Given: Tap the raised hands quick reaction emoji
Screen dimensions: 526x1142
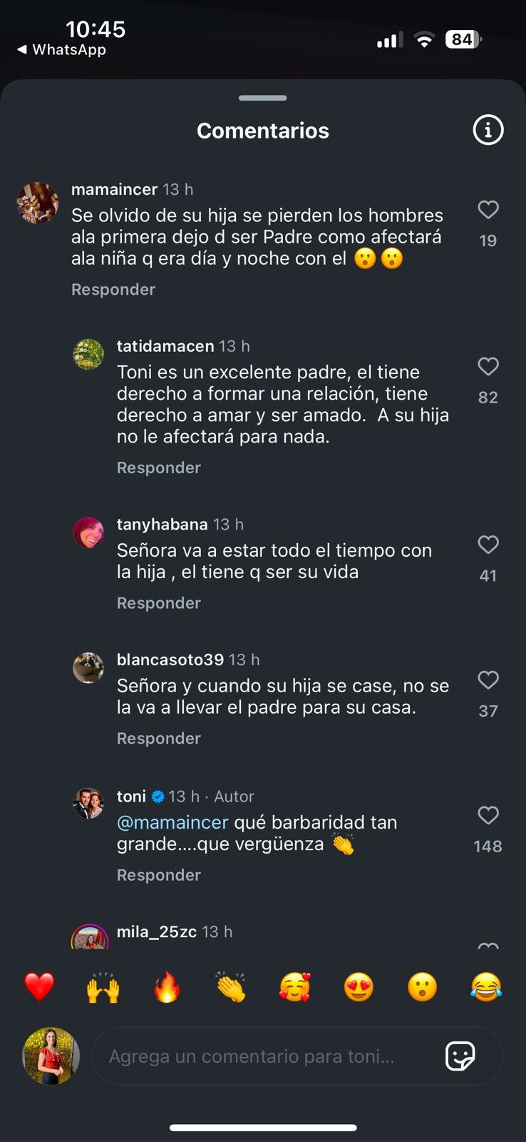Looking at the screenshot, I should 103,987.
